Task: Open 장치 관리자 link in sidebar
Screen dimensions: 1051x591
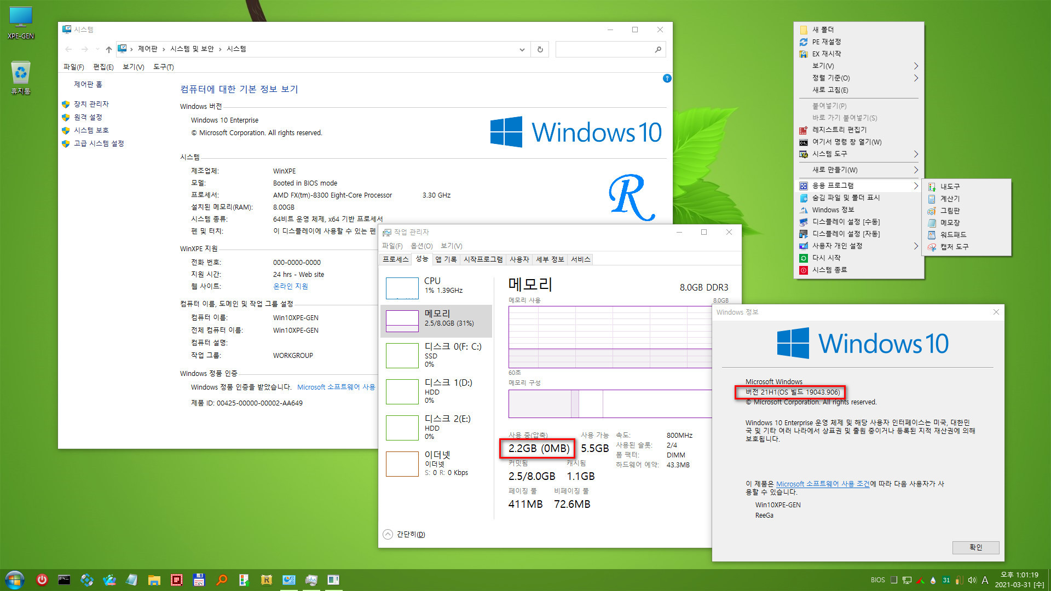Action: pos(91,104)
